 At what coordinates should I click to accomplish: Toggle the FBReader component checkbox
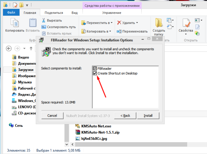95,68
